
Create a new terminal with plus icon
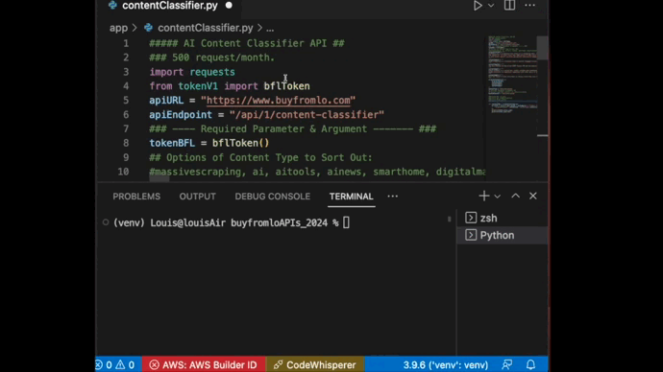(x=483, y=196)
